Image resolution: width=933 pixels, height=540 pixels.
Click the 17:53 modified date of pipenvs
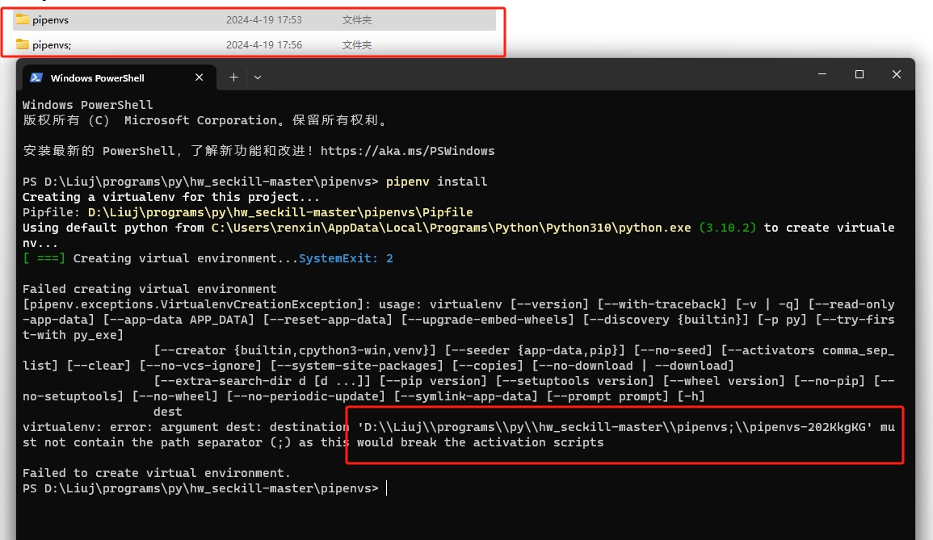[x=264, y=19]
